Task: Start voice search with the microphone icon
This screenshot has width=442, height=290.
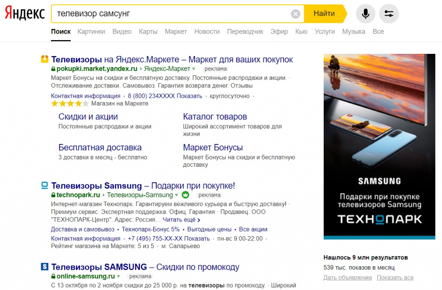Action: pyautogui.click(x=366, y=14)
